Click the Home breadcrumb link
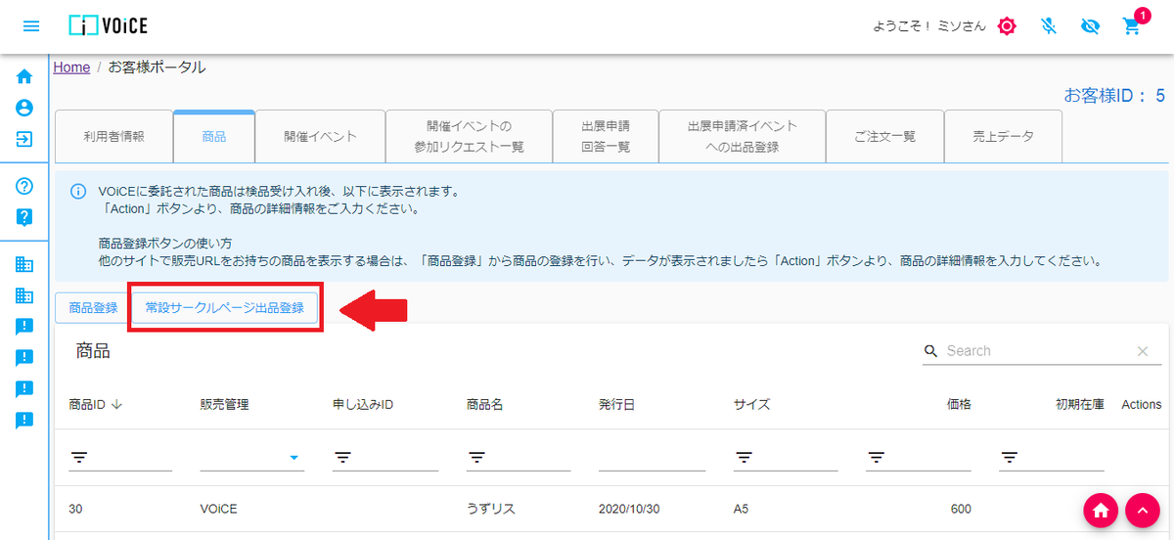The image size is (1174, 540). coord(71,67)
